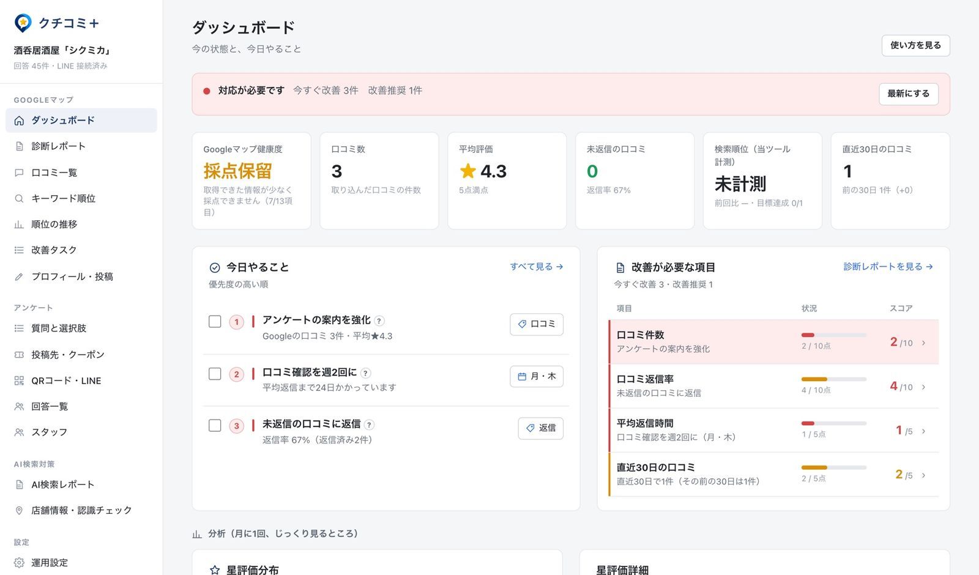Click the QR code icon beside QRコード・LINE
The width and height of the screenshot is (979, 575).
coord(19,380)
